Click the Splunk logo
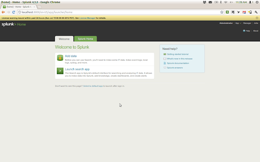260x162 pixels. [9, 24]
